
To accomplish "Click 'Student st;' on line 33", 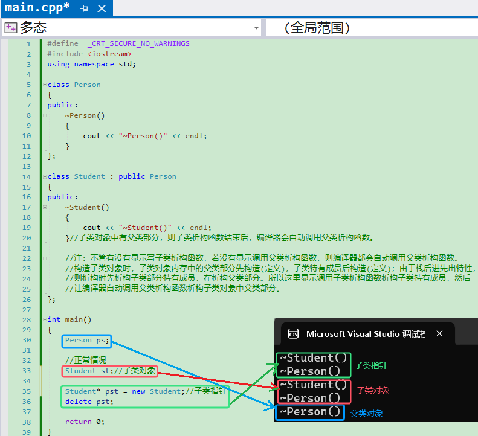I will click(89, 371).
